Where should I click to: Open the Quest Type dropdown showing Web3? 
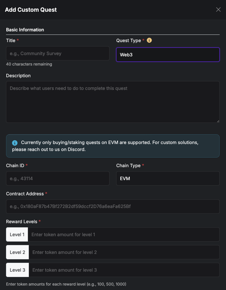pyautogui.click(x=168, y=55)
